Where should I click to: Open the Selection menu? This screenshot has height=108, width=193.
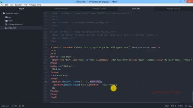(x=18, y=5)
